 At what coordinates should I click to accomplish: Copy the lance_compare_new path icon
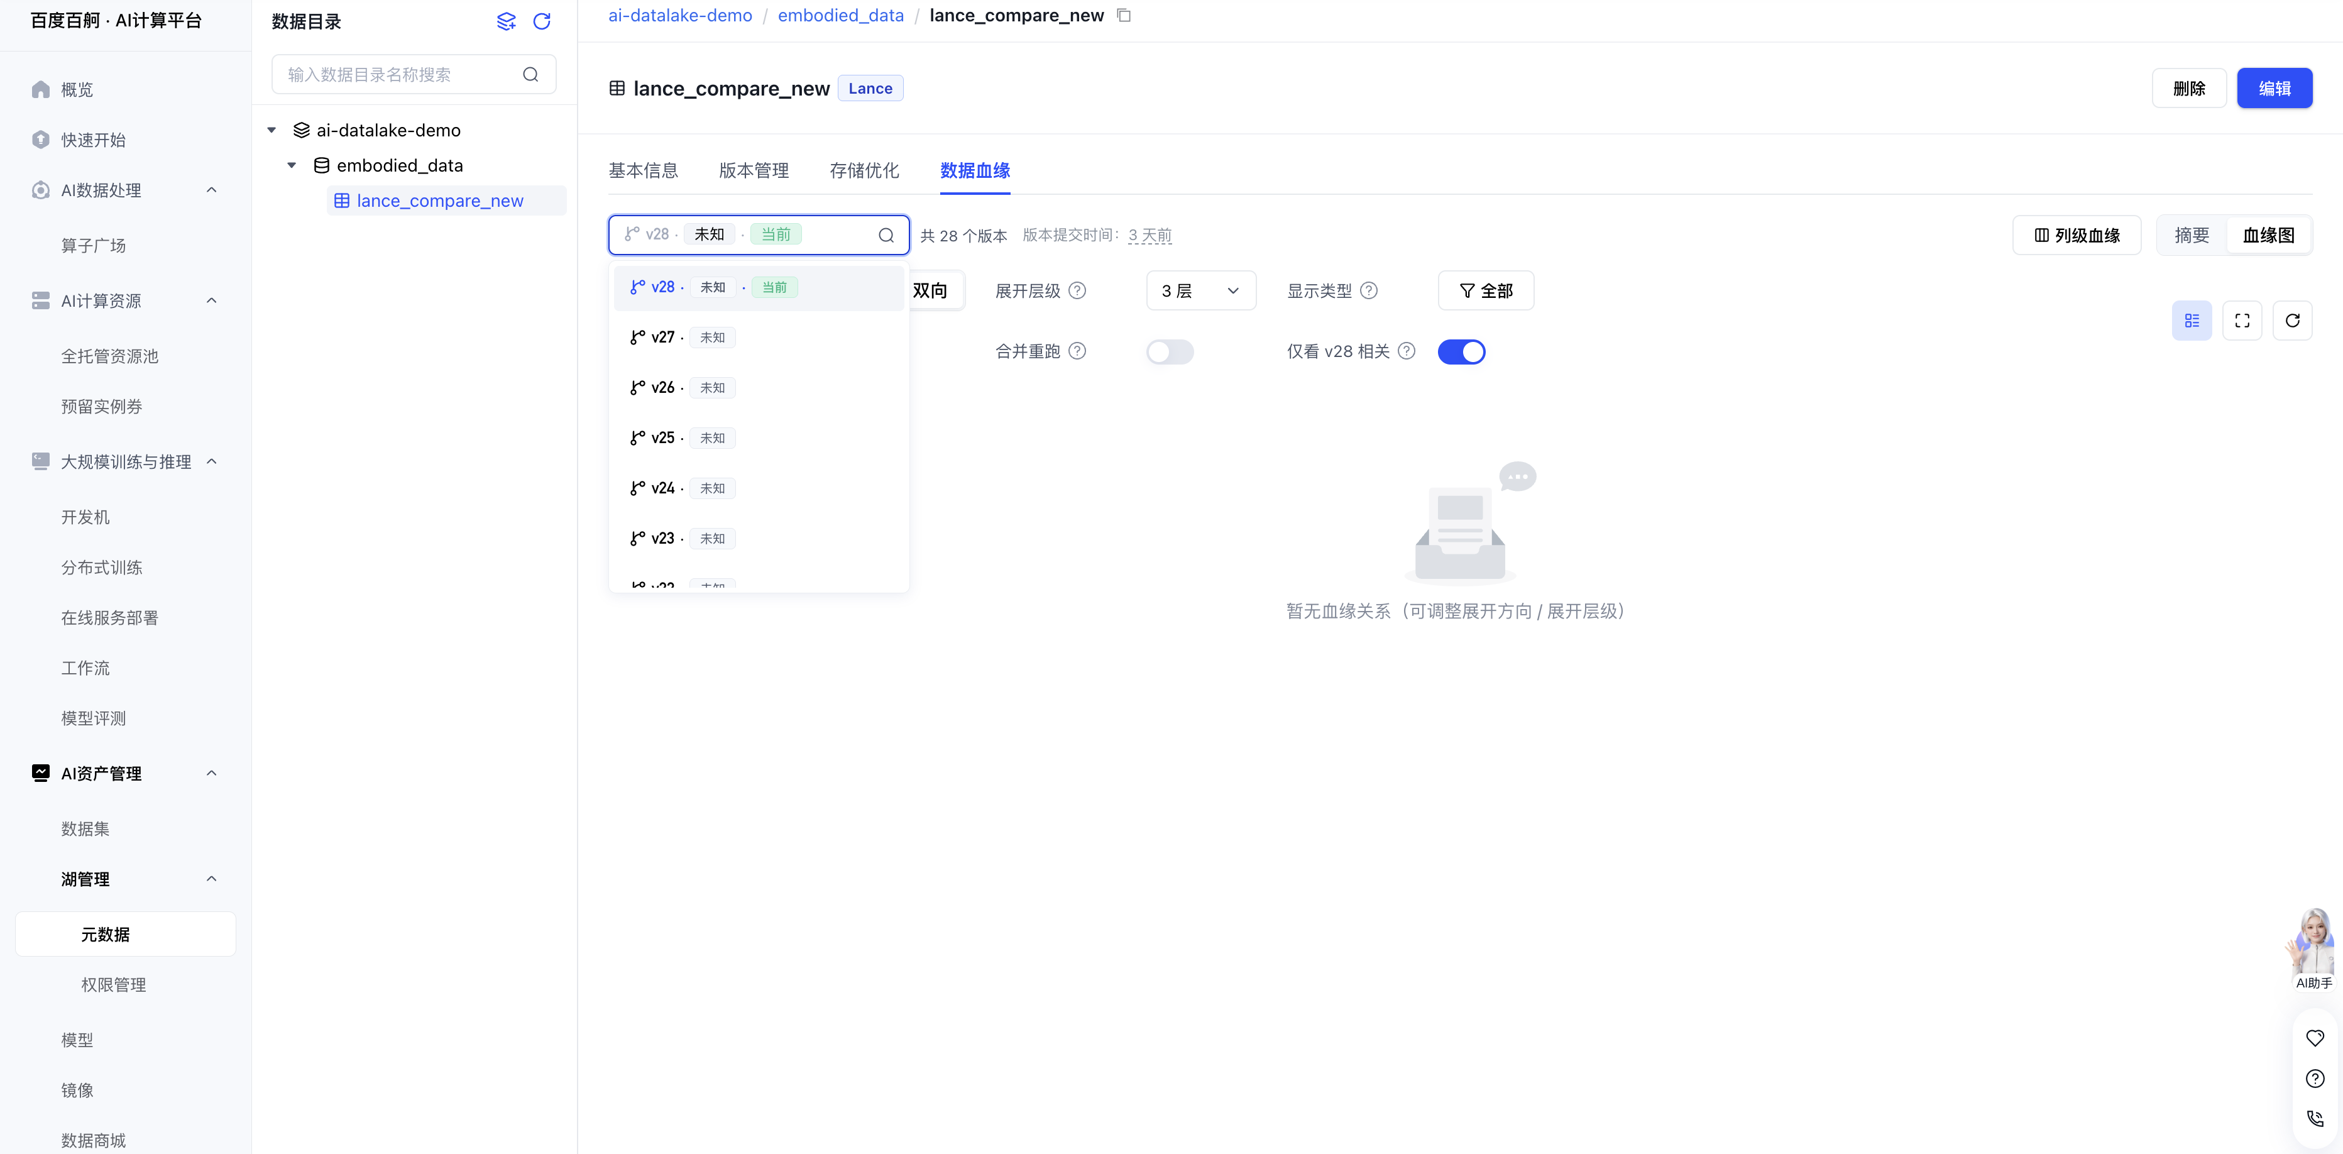(1124, 16)
